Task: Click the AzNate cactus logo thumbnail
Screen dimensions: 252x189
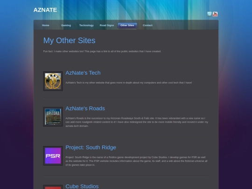Action: click(53, 81)
